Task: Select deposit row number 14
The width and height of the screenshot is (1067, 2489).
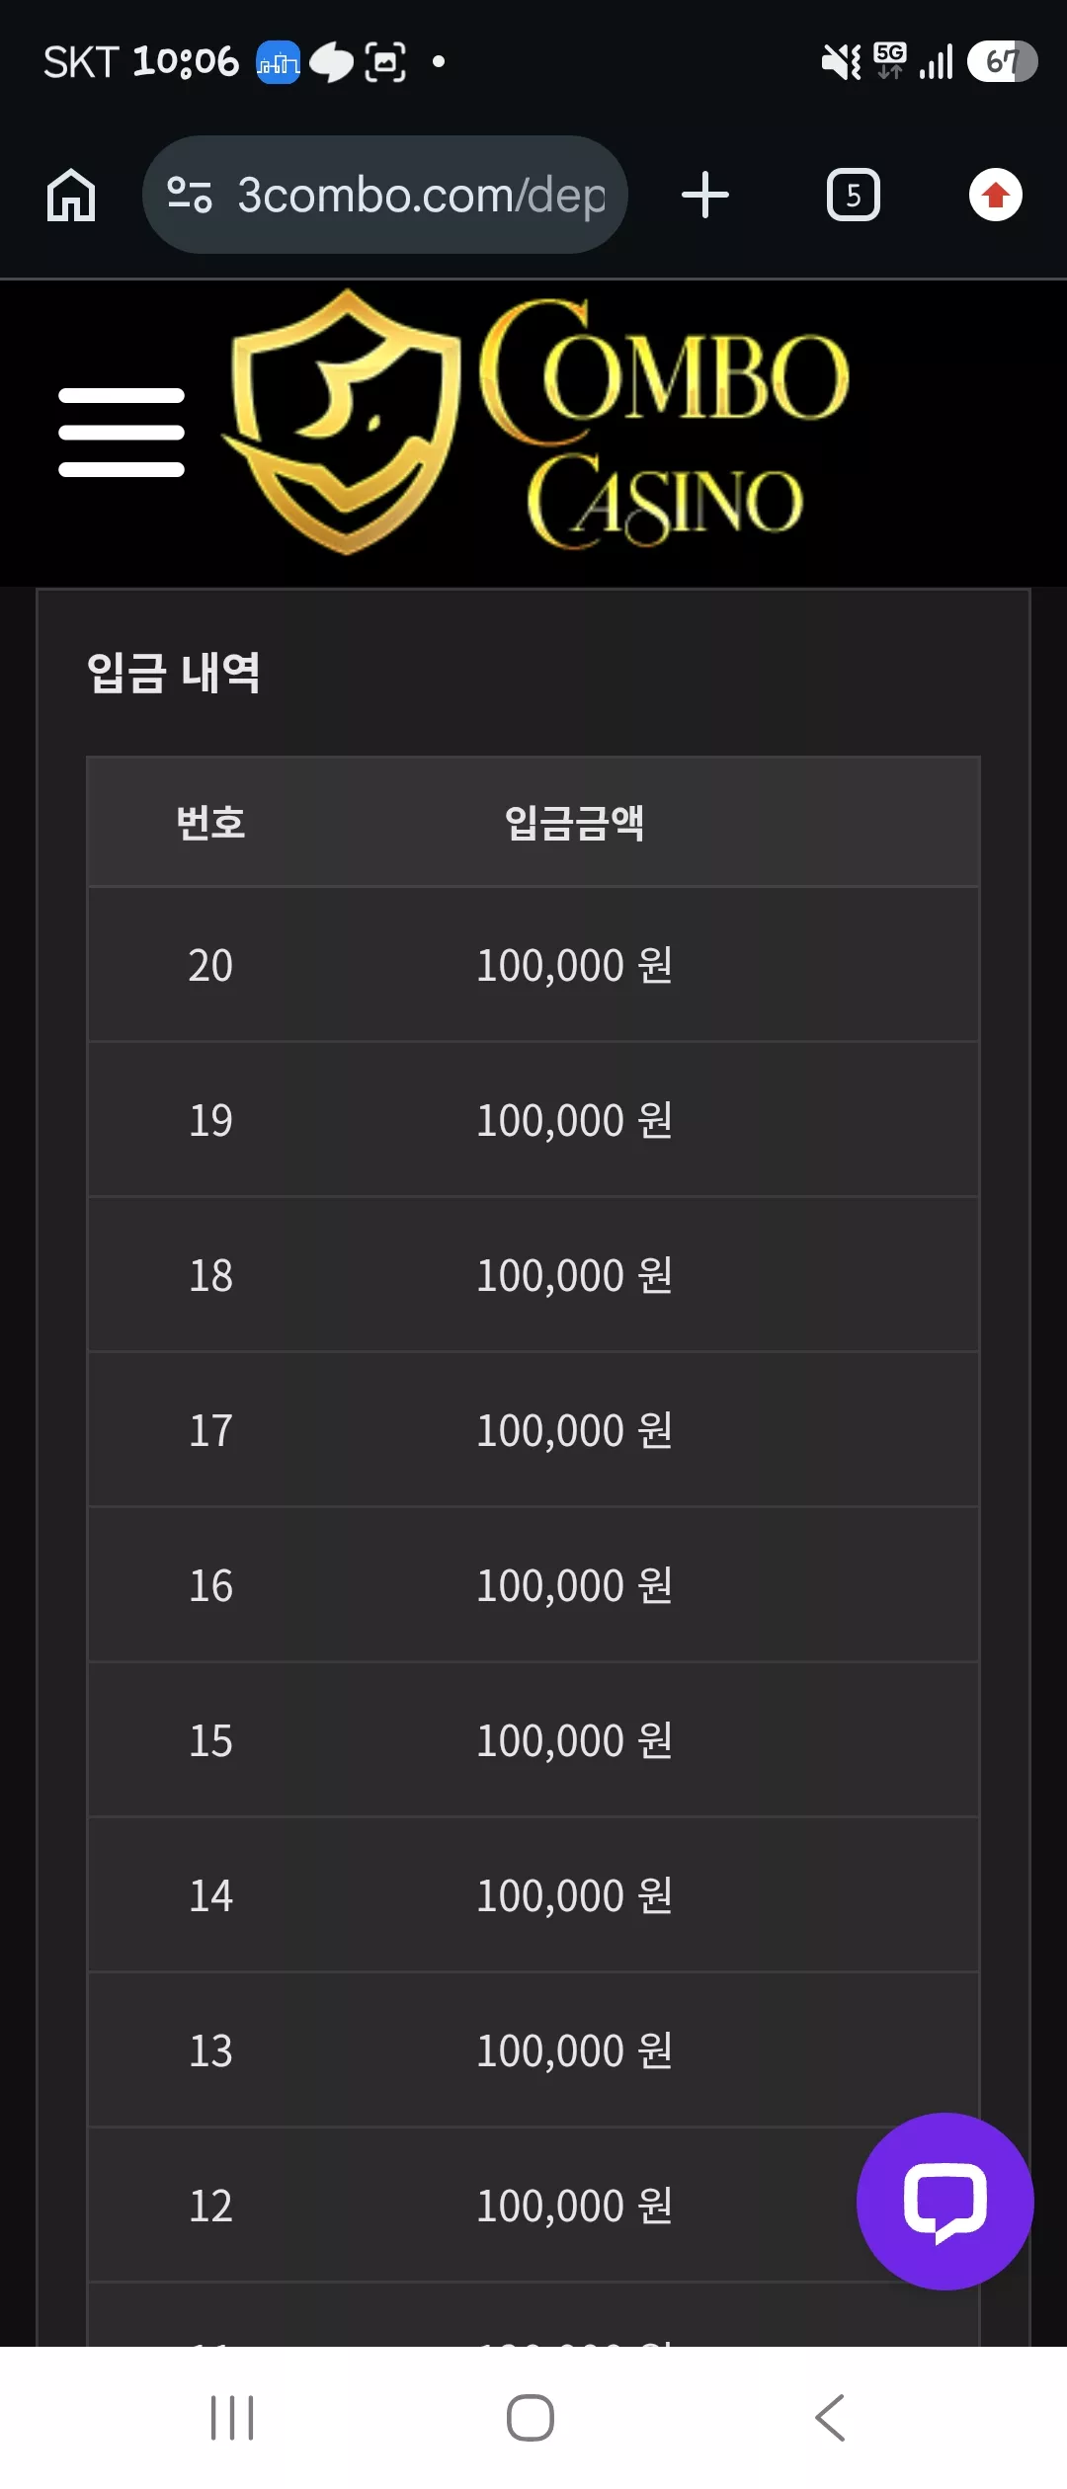Action: 533,1895
